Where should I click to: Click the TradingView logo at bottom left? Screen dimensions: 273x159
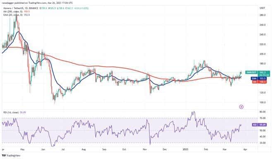pyautogui.click(x=11, y=156)
